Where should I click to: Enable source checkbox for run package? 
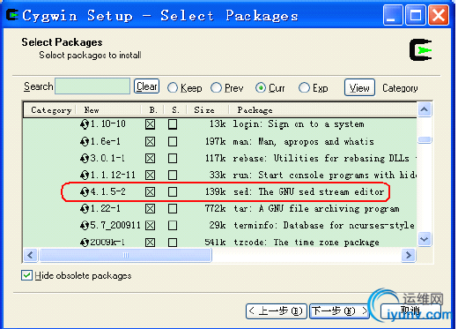[x=173, y=176]
